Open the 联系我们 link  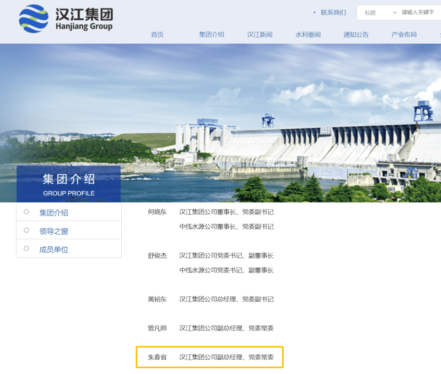point(333,13)
